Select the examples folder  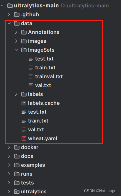33,165
